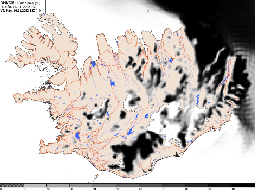Pick the 60–70 legend swatch
Viewport: 255px width, 191px height.
pyautogui.click(x=150, y=185)
